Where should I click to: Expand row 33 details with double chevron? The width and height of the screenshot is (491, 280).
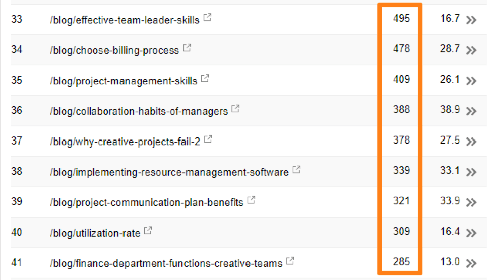tap(471, 20)
